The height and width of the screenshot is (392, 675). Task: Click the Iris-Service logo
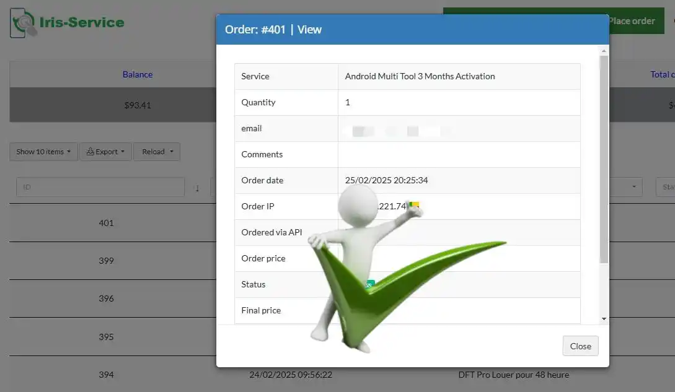67,22
